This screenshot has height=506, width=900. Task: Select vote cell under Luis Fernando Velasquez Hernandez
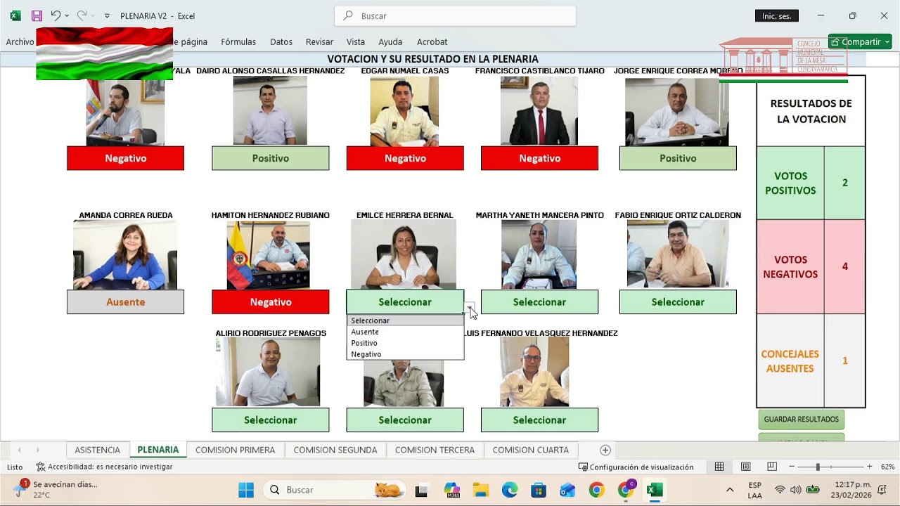click(539, 420)
